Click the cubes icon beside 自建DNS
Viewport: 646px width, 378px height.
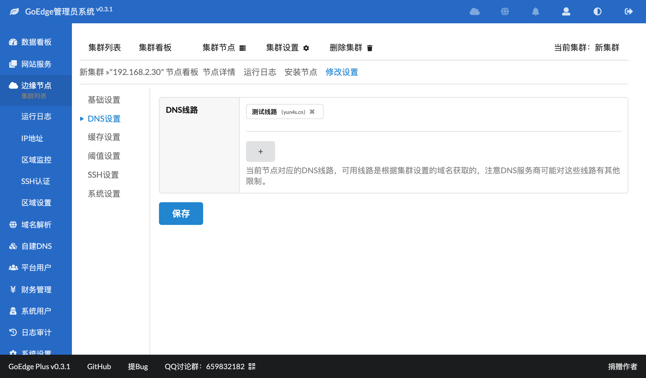(13, 246)
